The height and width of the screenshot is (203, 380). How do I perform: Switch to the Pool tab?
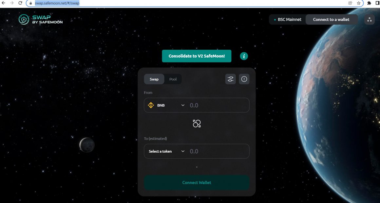pyautogui.click(x=173, y=79)
